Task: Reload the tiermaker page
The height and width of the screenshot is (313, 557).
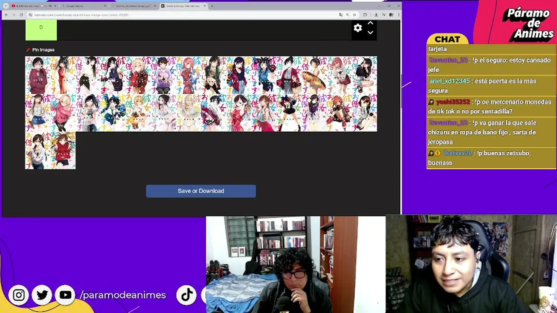Action: coord(21,15)
